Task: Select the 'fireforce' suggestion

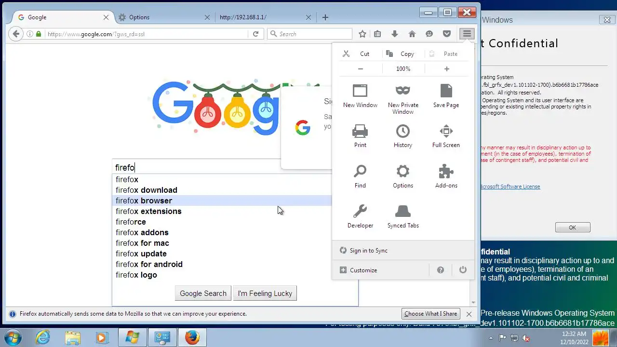Action: click(x=222, y=222)
